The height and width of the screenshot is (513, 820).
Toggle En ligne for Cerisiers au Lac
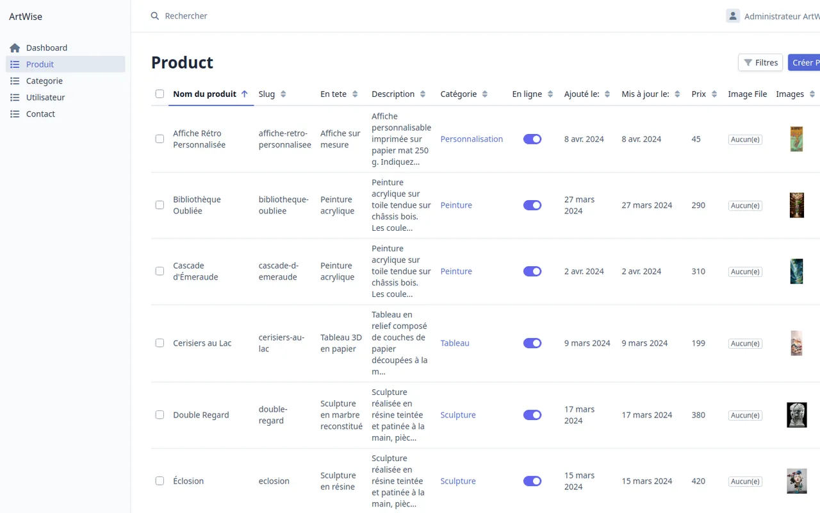point(532,343)
